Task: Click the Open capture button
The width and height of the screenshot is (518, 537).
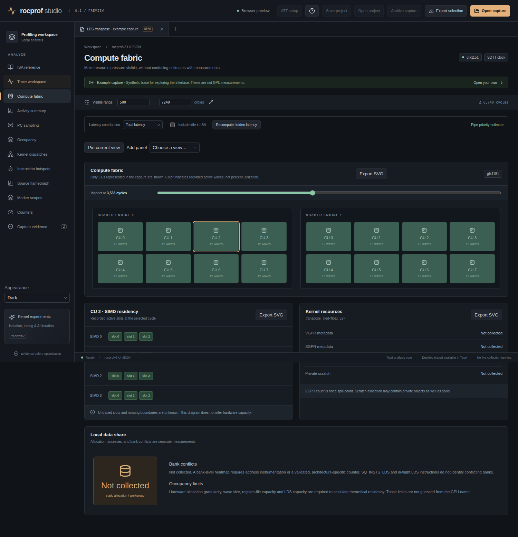Action: tap(490, 11)
